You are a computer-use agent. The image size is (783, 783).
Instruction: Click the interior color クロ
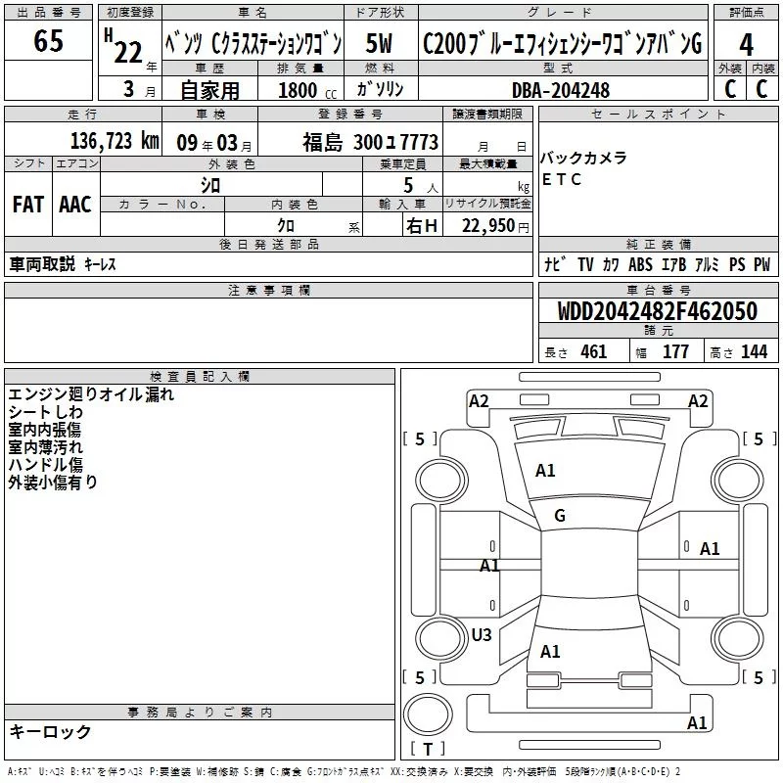point(286,225)
